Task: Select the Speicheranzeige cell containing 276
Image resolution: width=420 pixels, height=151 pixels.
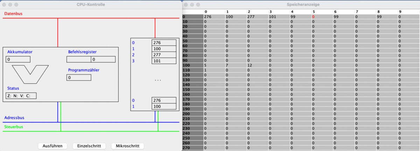Action: point(214,16)
